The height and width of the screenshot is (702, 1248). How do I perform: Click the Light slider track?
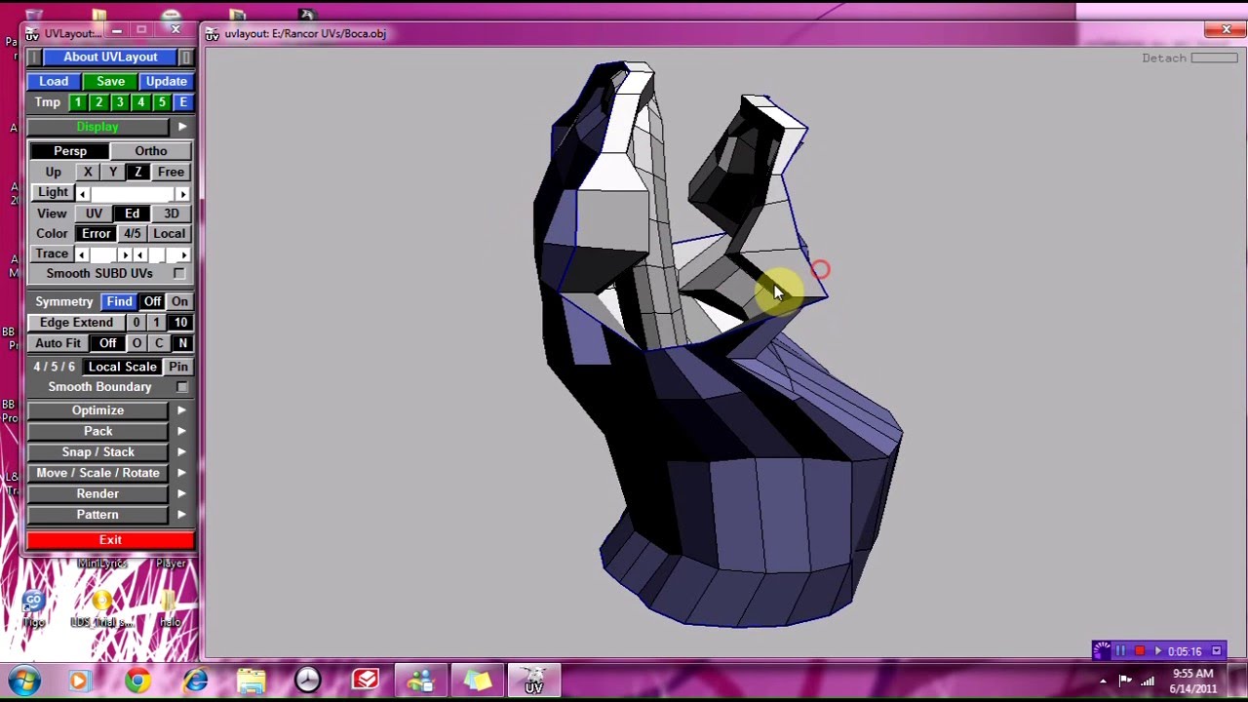[x=133, y=194]
